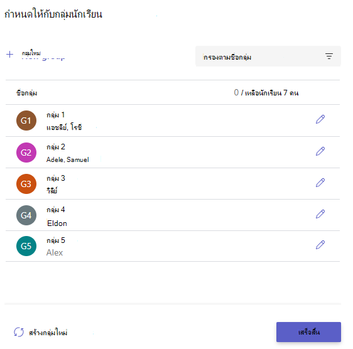Viewport: 353px width, 349px height.
Task: Open the กลุ่ม 5 row with Alex
Action: tap(173, 246)
